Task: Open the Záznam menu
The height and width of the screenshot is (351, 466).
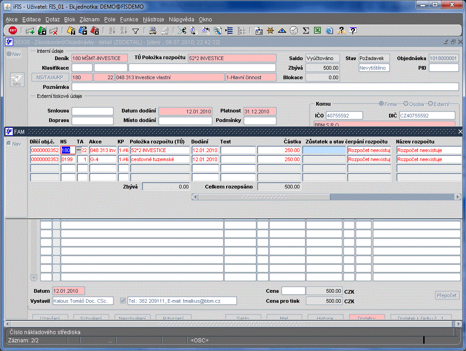Action: point(89,20)
